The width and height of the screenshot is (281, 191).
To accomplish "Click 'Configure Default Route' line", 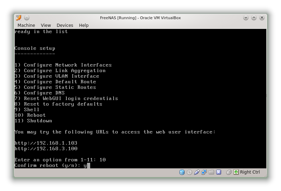I will 55,82.
